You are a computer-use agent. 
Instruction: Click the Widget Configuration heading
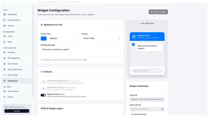(x=53, y=10)
